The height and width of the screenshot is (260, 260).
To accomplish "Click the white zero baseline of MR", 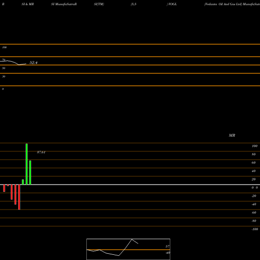I will click(x=130, y=185).
